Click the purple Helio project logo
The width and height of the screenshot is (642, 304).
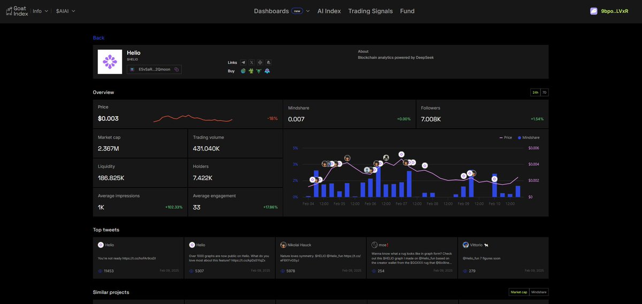click(x=110, y=62)
